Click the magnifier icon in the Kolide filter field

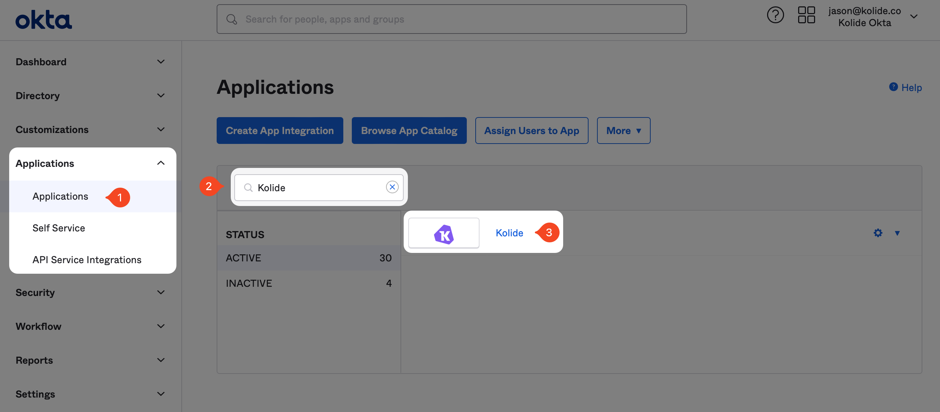[x=248, y=188]
